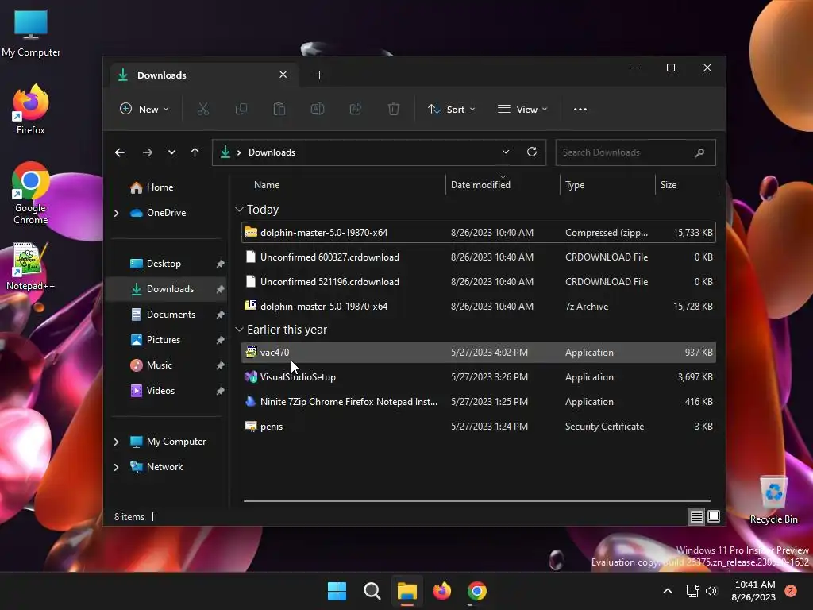Open the clock and date in taskbar
This screenshot has height=610, width=813.
(x=754, y=591)
